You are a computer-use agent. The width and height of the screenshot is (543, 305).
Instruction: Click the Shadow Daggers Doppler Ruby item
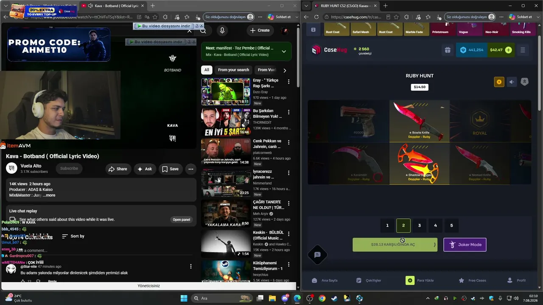pyautogui.click(x=420, y=164)
